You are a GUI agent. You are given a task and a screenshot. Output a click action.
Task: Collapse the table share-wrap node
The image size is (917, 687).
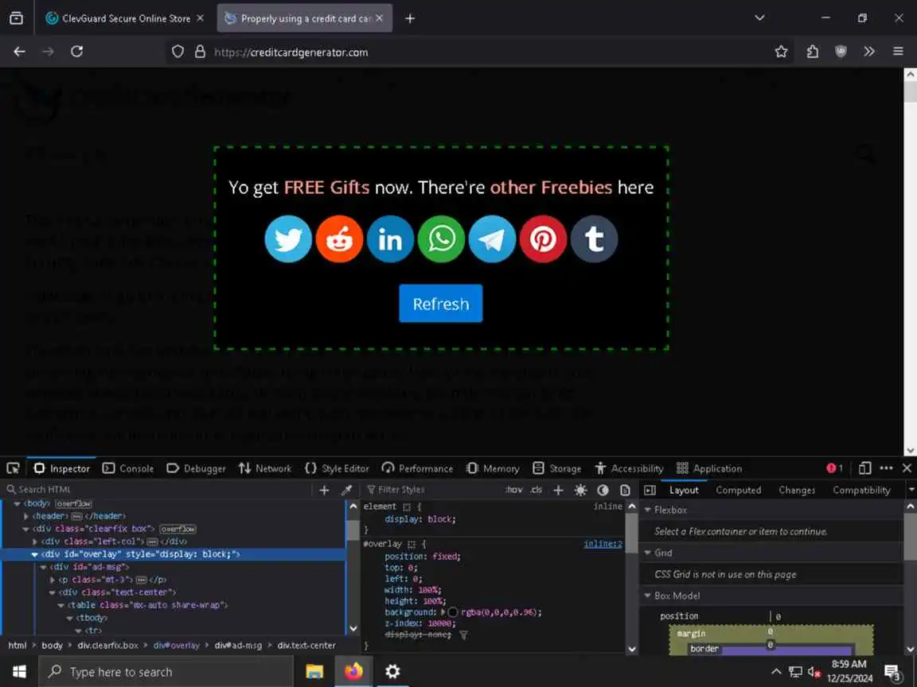click(x=60, y=605)
